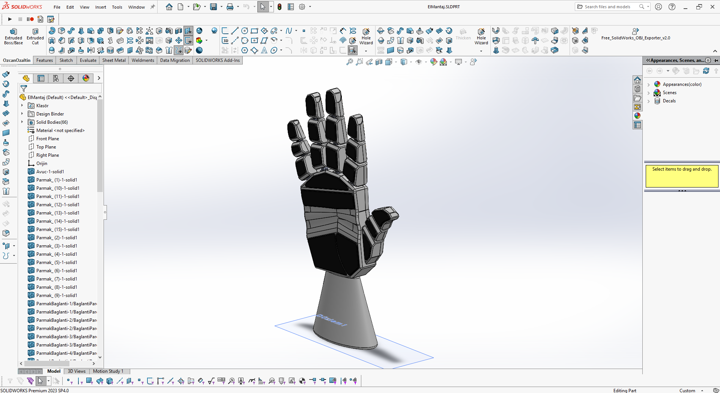
Task: Open Custom Properties task pane tab
Action: click(637, 125)
